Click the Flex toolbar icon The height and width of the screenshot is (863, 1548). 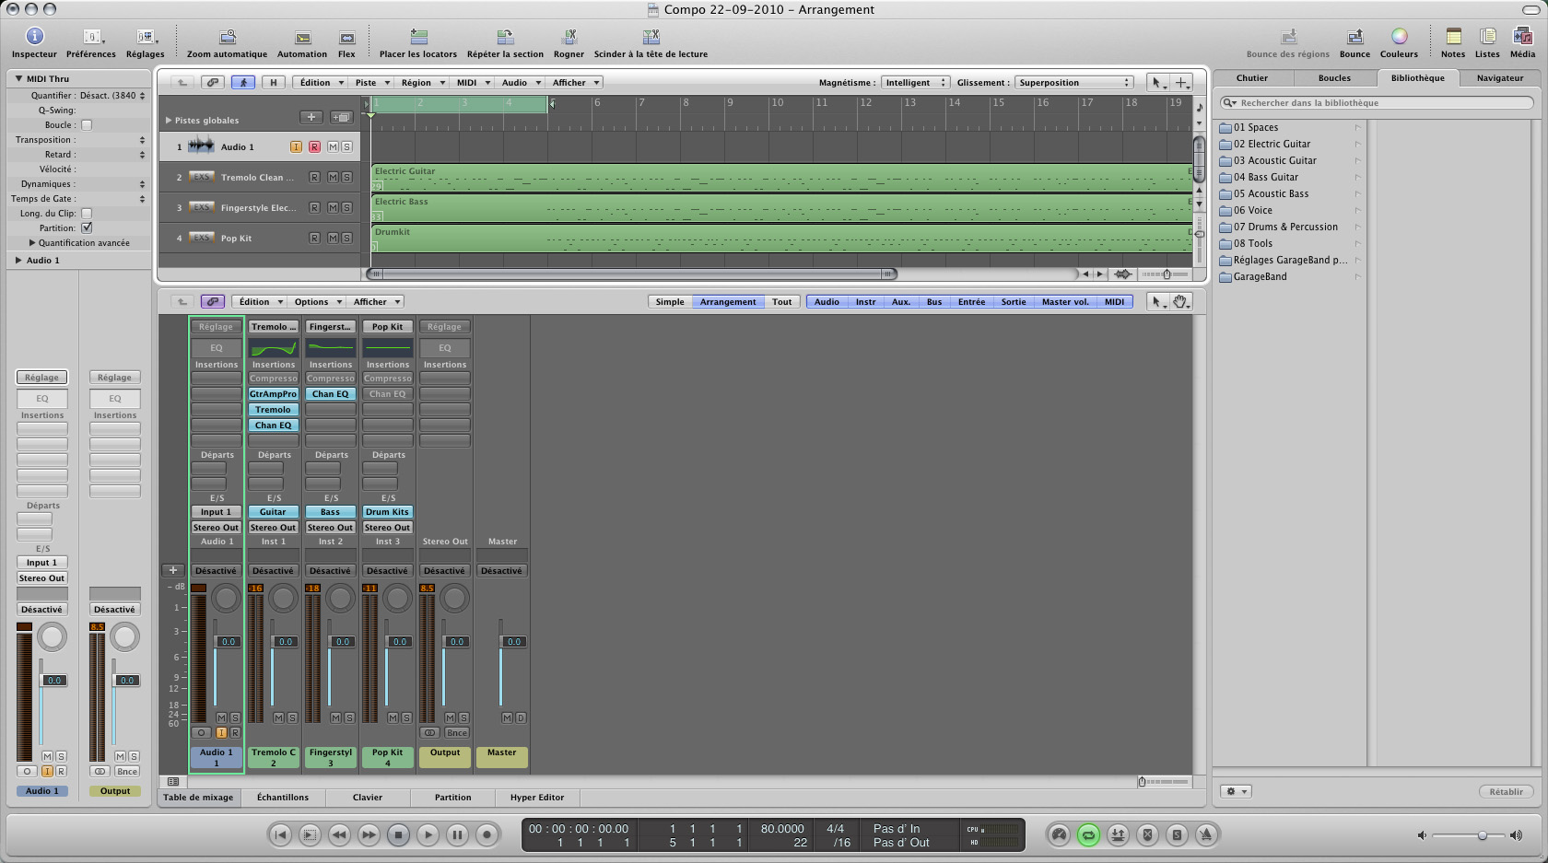coord(346,38)
